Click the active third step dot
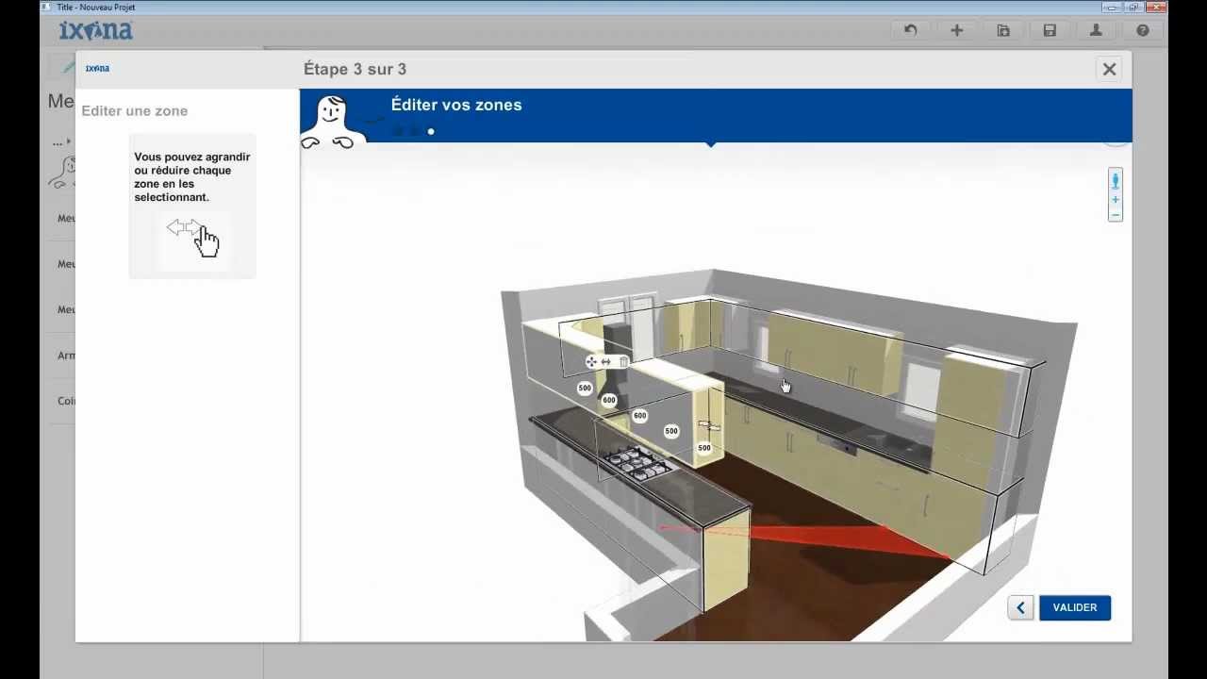Viewport: 1207px width, 679px height. [x=431, y=131]
